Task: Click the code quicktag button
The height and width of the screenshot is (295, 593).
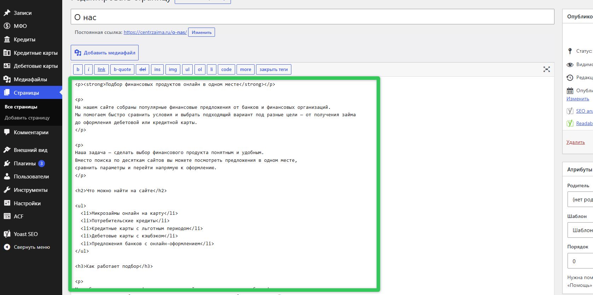Action: point(226,69)
